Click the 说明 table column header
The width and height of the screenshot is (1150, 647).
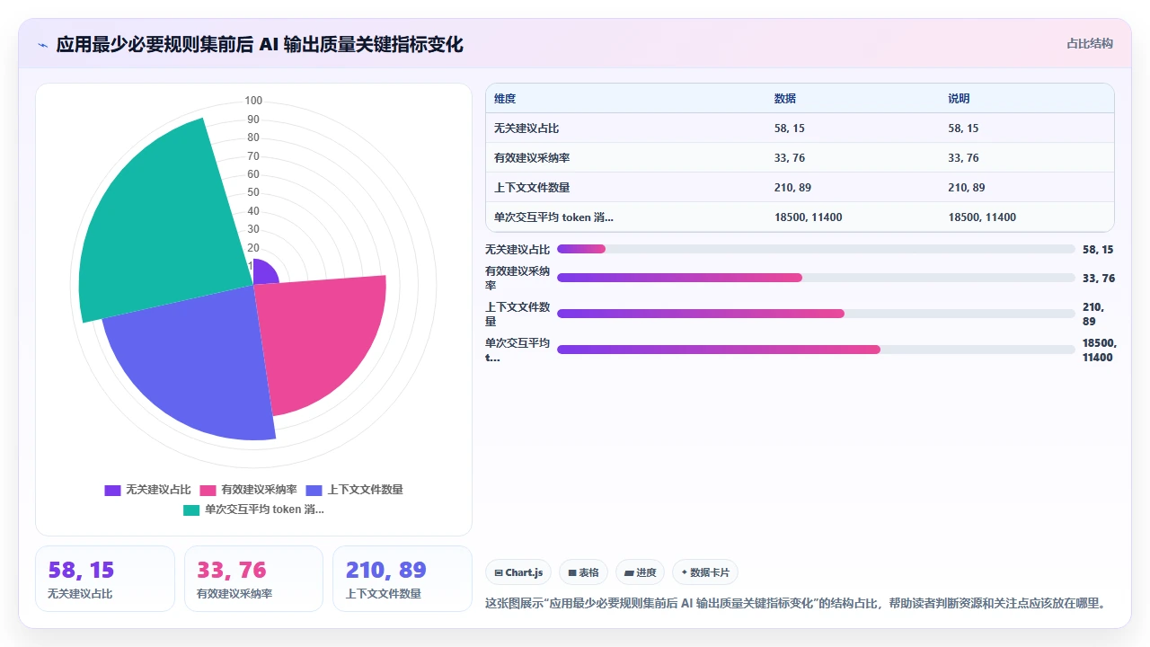coord(959,99)
